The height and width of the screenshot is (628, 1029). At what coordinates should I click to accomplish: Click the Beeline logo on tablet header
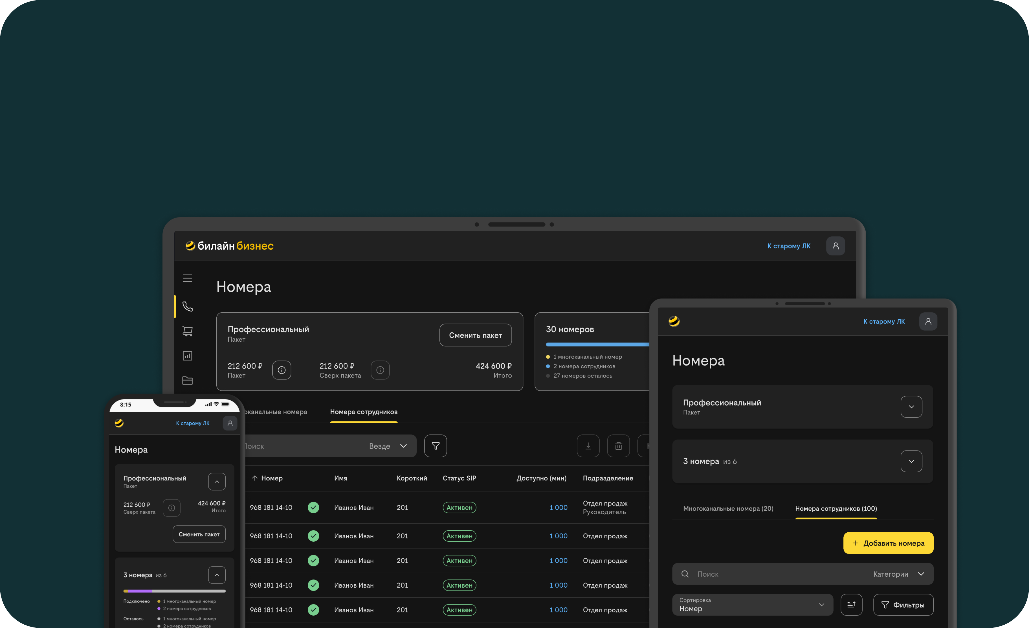tap(674, 321)
